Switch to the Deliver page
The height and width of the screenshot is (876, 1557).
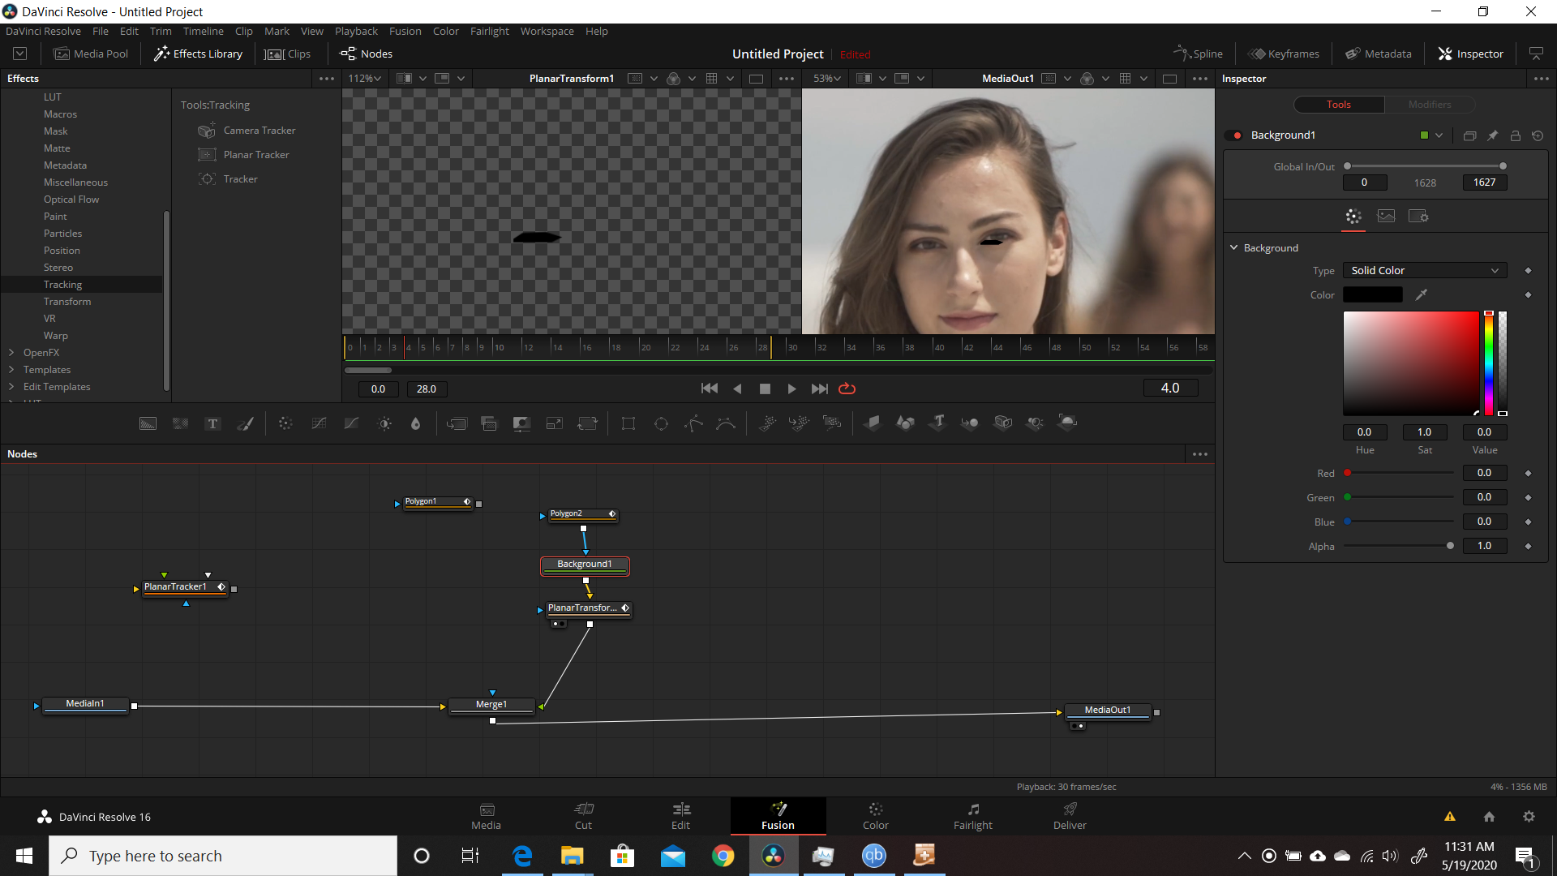pos(1070,816)
